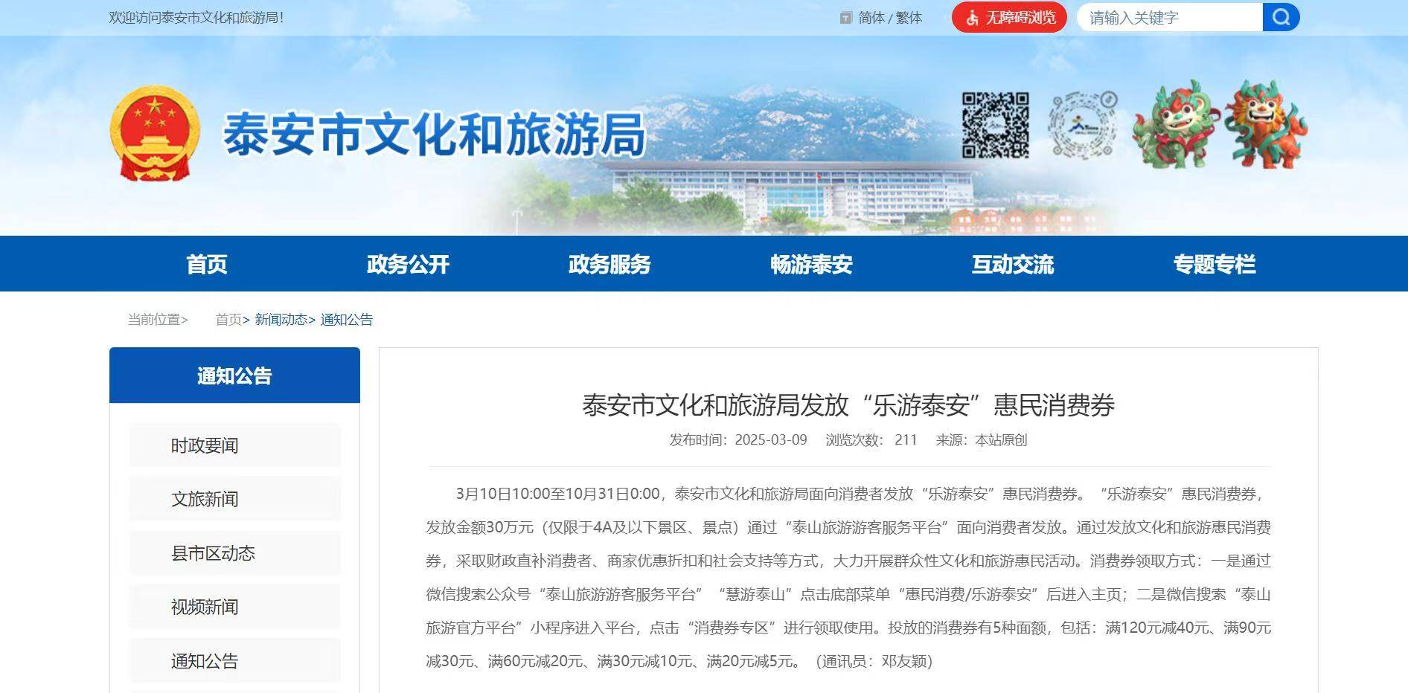The width and height of the screenshot is (1408, 693).
Task: Switch to 繁体 traditional Chinese
Action: [x=909, y=18]
